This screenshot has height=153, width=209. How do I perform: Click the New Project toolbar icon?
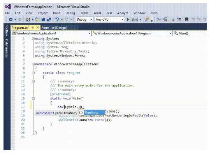[28, 19]
